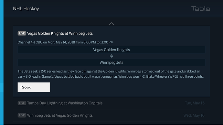Click the LIVE badge beside Vegas at Winnipeg title
The height and width of the screenshot is (125, 223).
[22, 34]
